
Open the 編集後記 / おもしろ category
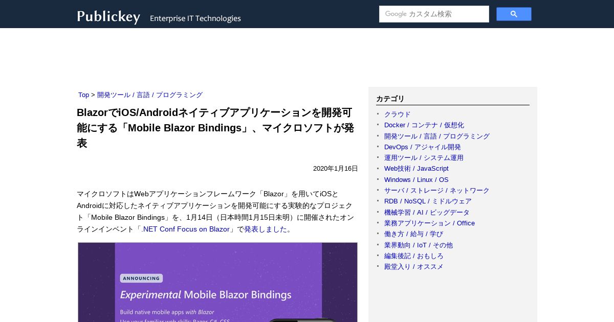[x=414, y=256]
